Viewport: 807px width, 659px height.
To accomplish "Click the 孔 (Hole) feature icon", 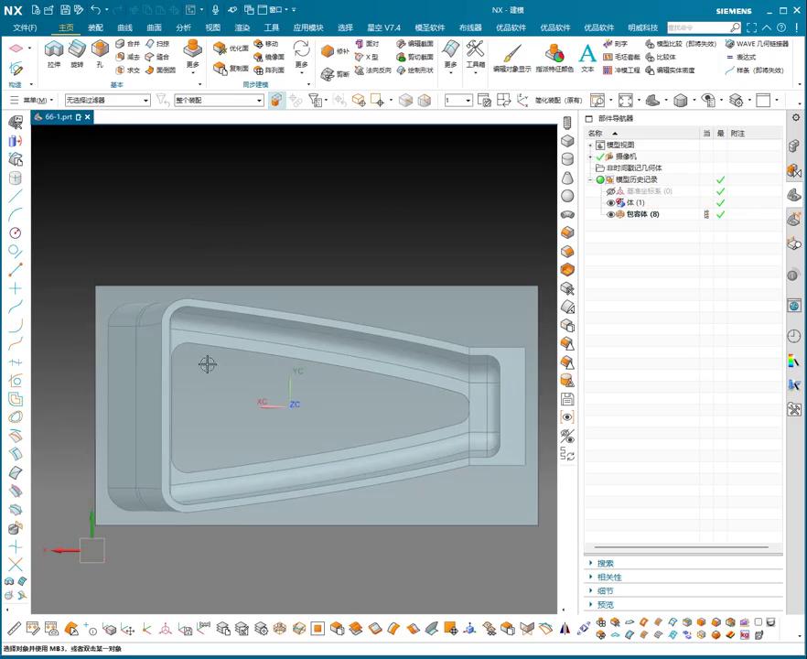I will [100, 49].
